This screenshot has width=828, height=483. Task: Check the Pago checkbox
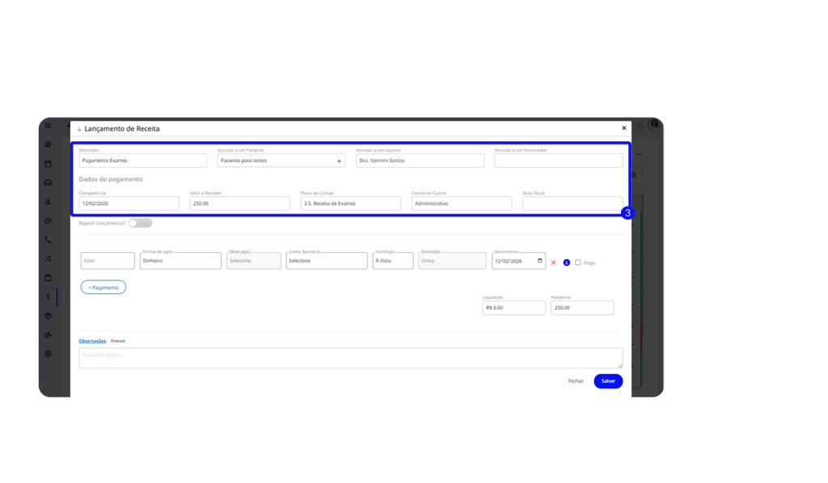coord(577,262)
